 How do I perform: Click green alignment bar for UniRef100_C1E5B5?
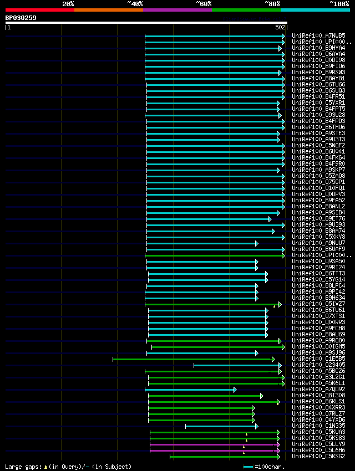[194, 359]
